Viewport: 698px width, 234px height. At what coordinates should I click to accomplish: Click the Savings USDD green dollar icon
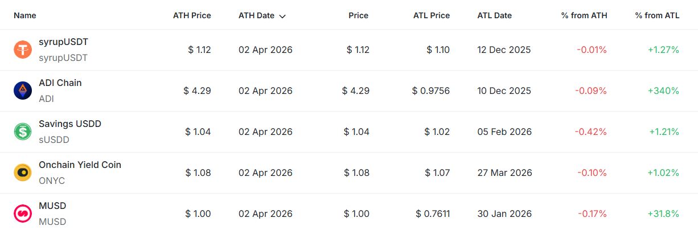point(23,132)
